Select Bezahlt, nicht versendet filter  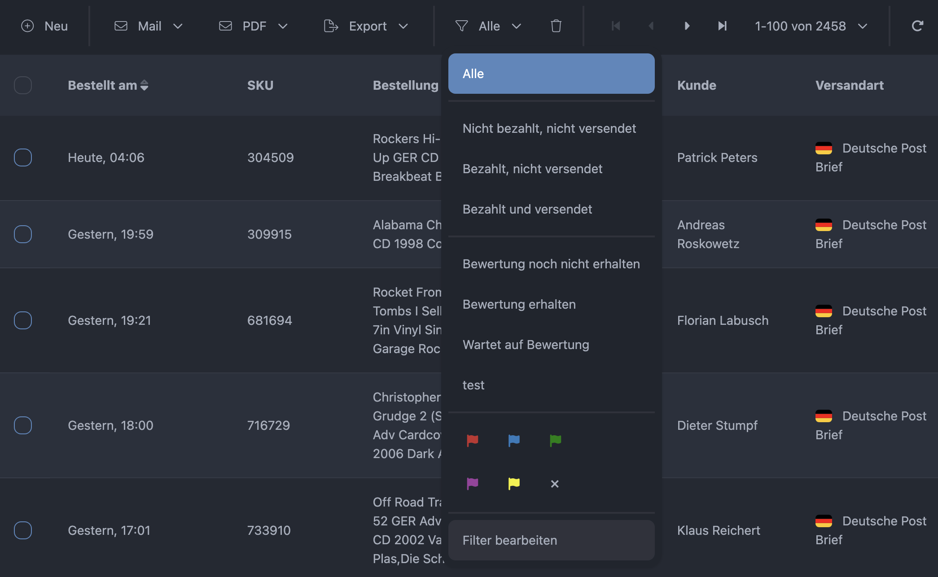(552, 169)
